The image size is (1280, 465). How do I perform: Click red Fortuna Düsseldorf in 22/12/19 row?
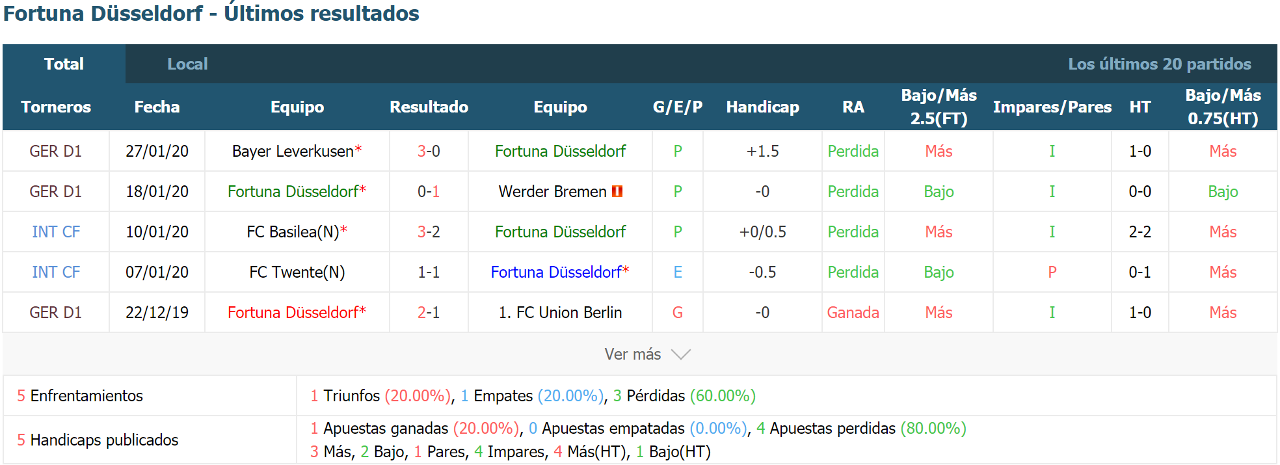pyautogui.click(x=293, y=312)
